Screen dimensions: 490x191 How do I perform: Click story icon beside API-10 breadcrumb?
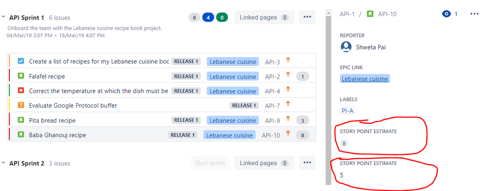point(370,14)
